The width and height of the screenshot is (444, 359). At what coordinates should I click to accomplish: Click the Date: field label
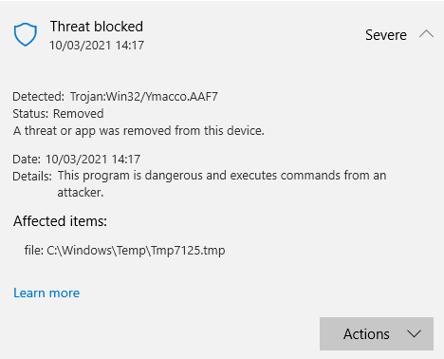pos(27,159)
